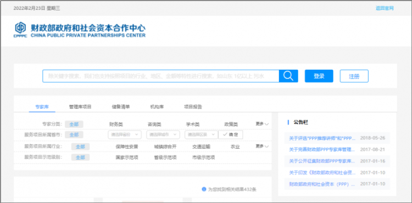412x203 pixels.
Task: Filter by 交通运输 industry
Action: tap(201, 147)
